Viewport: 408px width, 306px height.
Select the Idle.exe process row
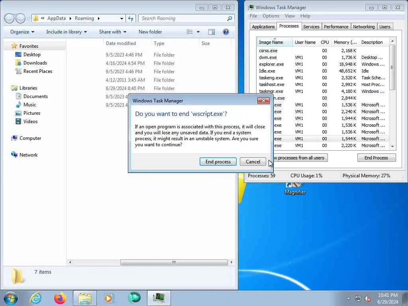tap(323, 71)
